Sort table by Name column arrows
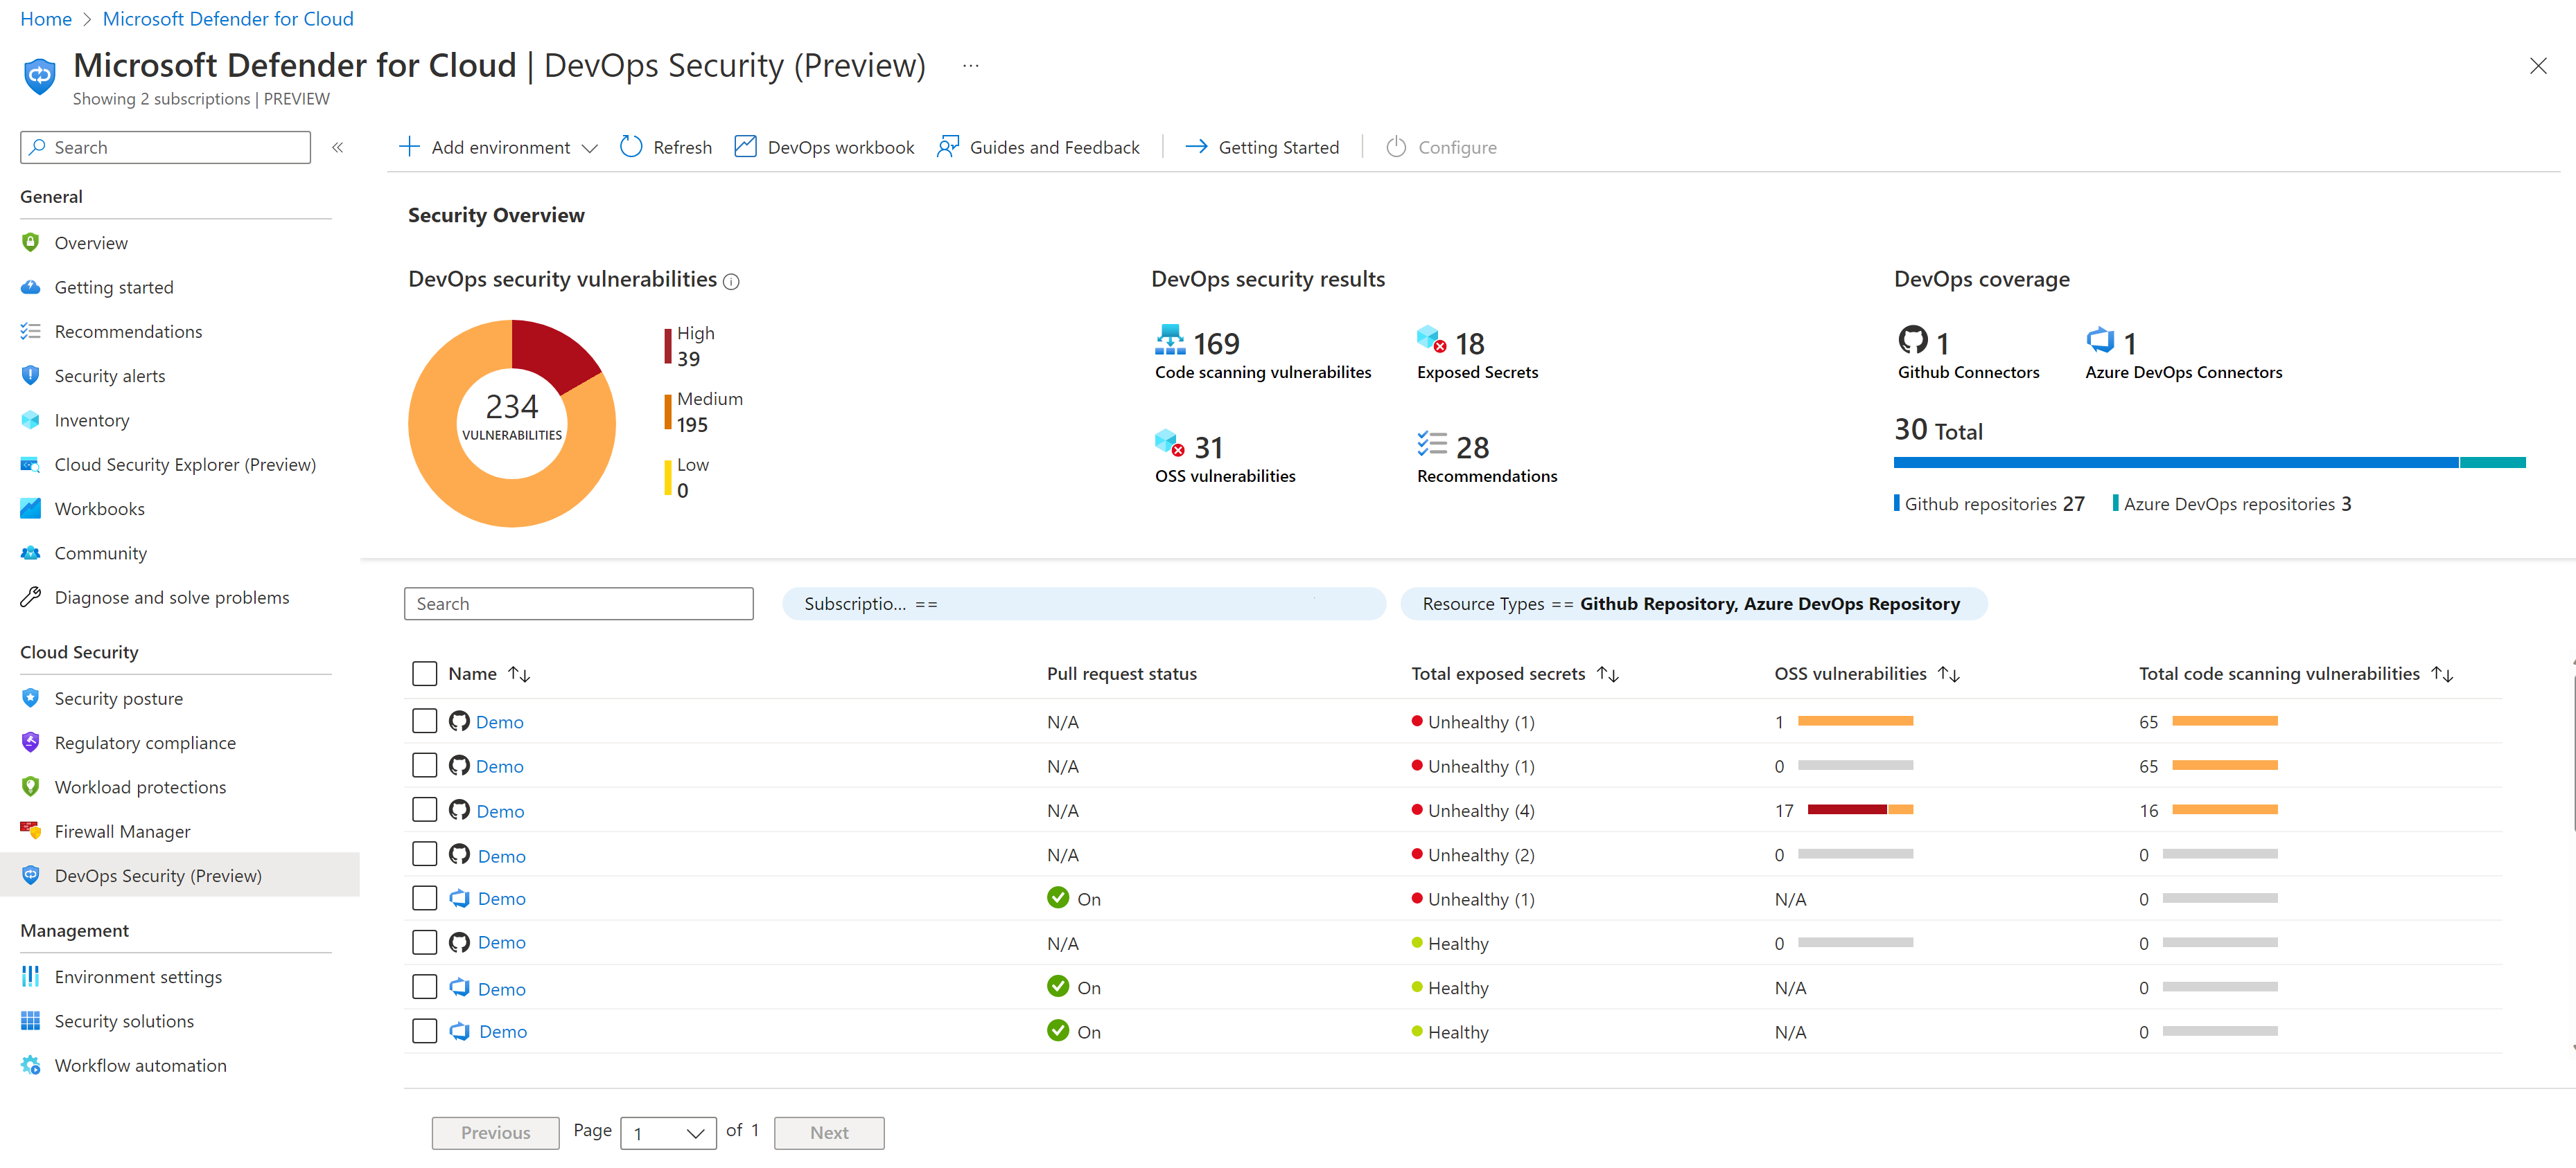The image size is (2576, 1168). click(519, 674)
